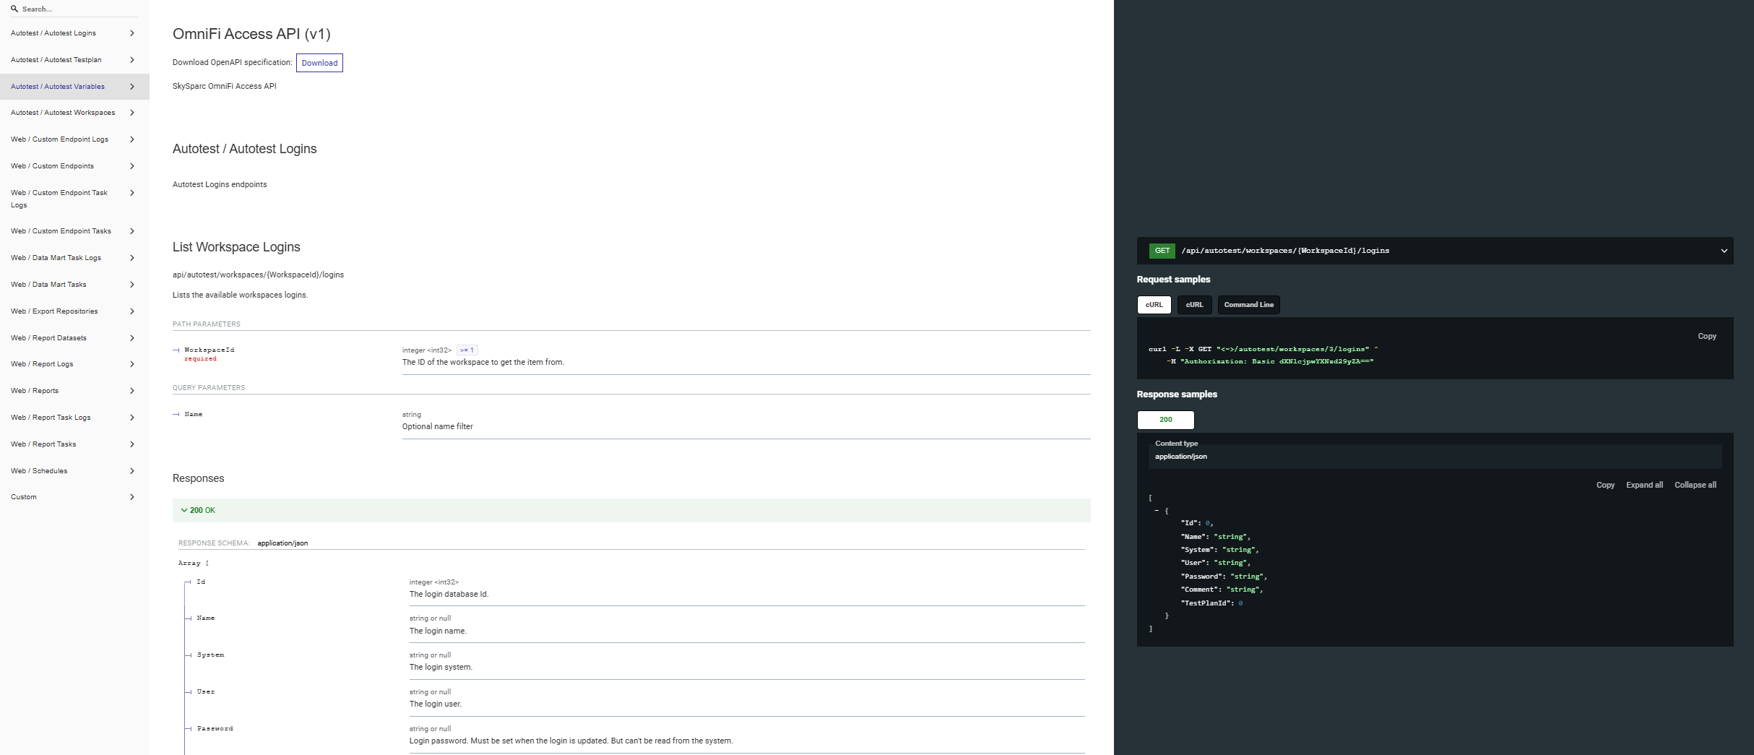Expand Web / Custom Endpoint Task Logs chevron
Screen dimensions: 1754x755
tap(132, 193)
